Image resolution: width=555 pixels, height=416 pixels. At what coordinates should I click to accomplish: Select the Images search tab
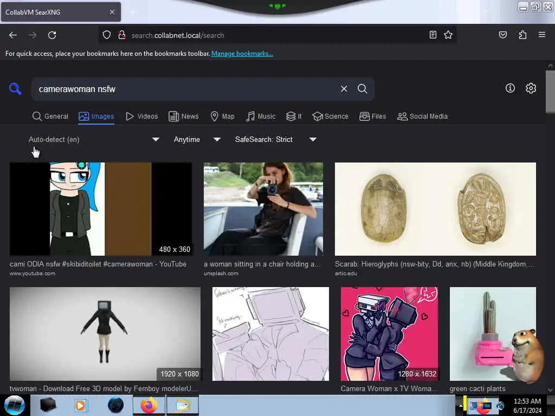(x=96, y=116)
